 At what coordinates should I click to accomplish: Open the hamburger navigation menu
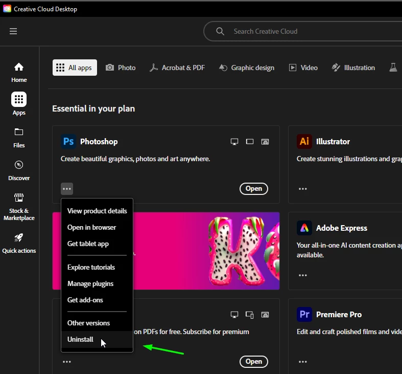[x=13, y=31]
